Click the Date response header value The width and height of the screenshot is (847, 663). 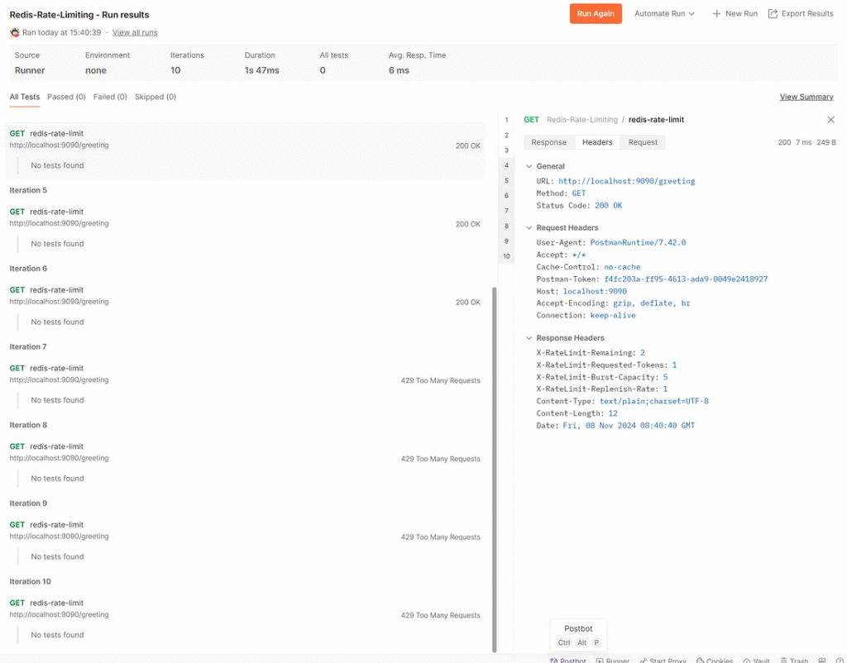tap(629, 426)
